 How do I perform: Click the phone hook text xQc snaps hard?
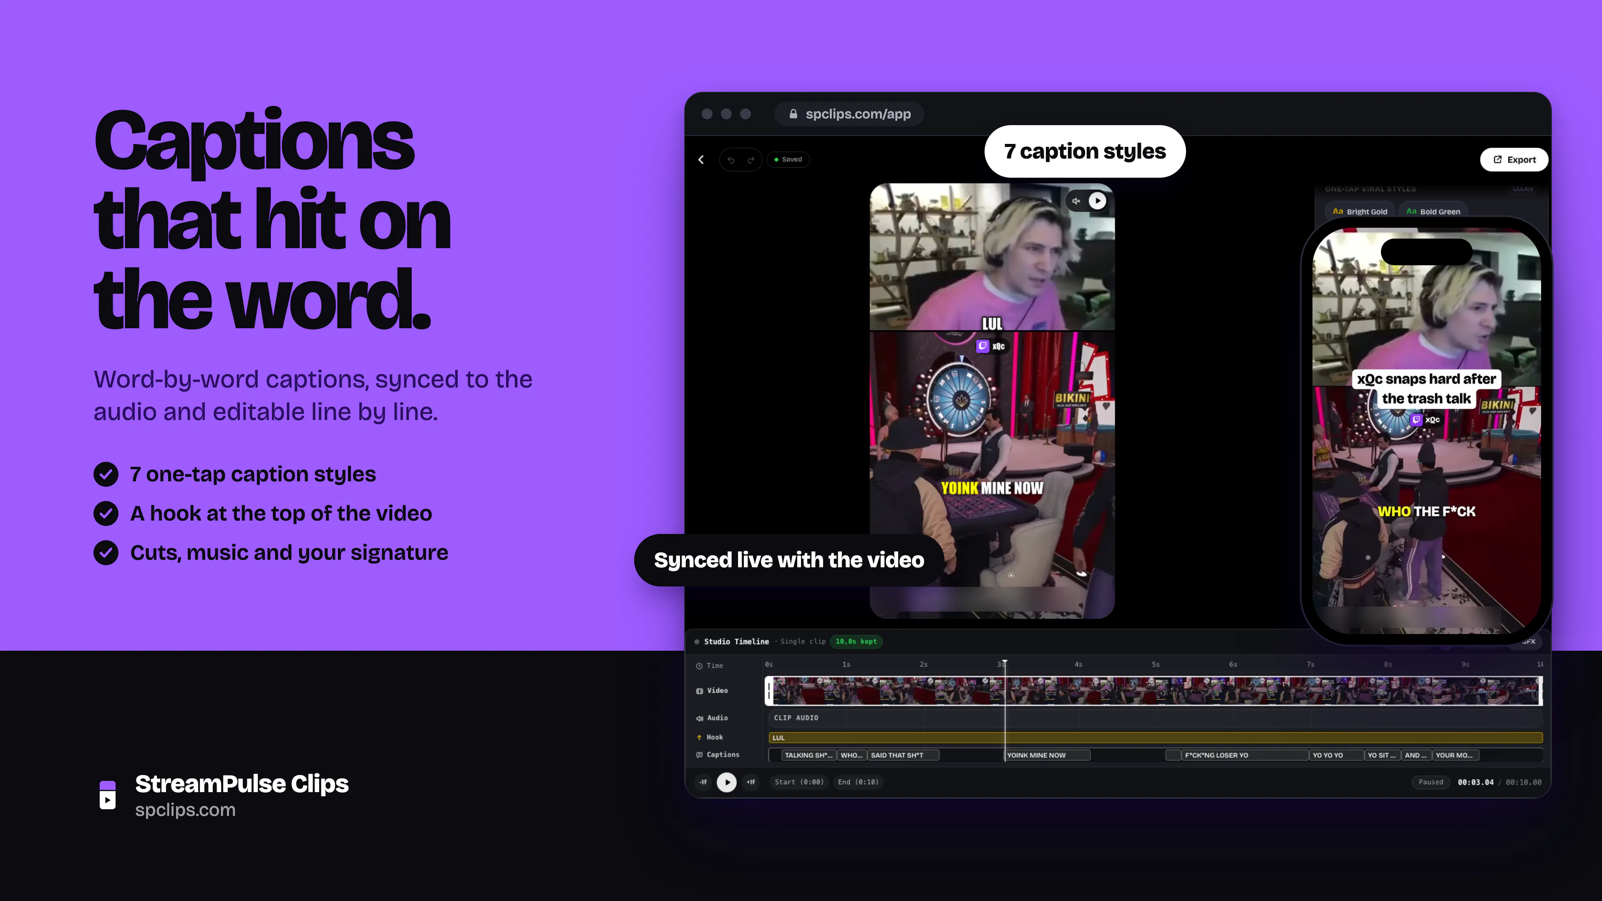[x=1426, y=389]
